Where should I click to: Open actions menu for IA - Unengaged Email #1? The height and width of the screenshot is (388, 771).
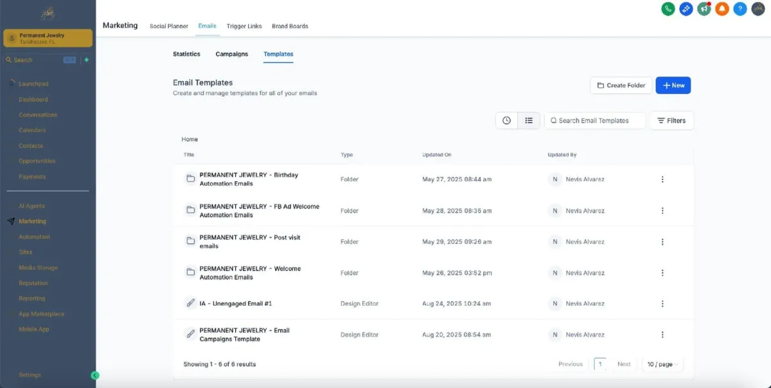pyautogui.click(x=662, y=303)
